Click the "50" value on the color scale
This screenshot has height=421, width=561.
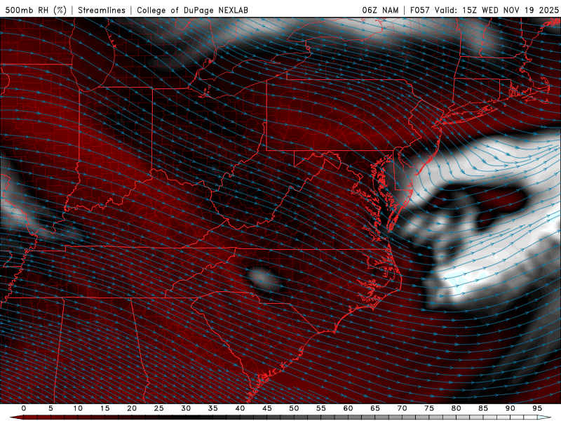click(x=294, y=408)
